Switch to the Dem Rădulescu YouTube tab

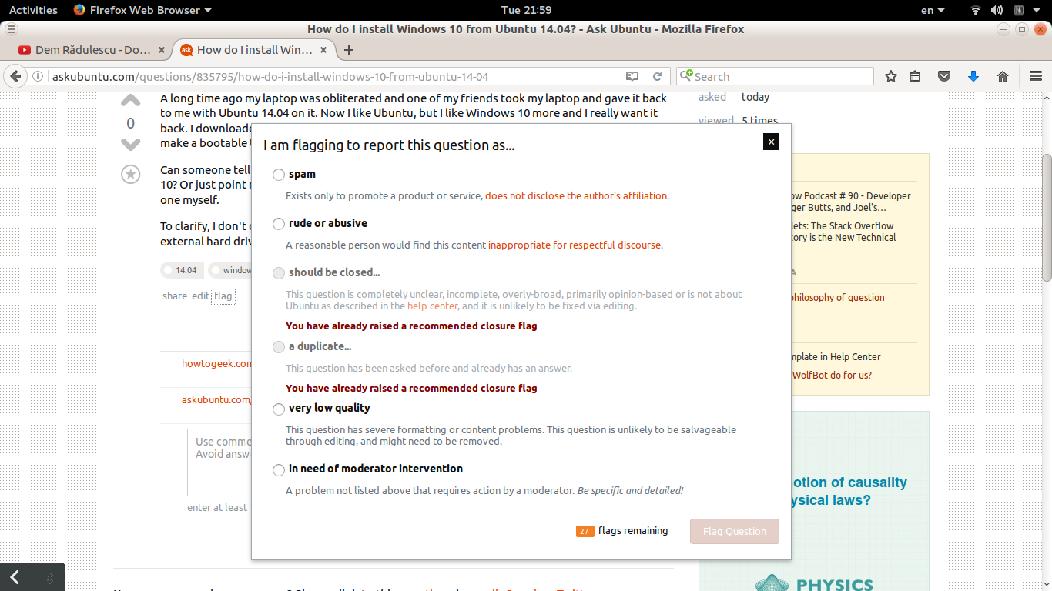coord(93,50)
